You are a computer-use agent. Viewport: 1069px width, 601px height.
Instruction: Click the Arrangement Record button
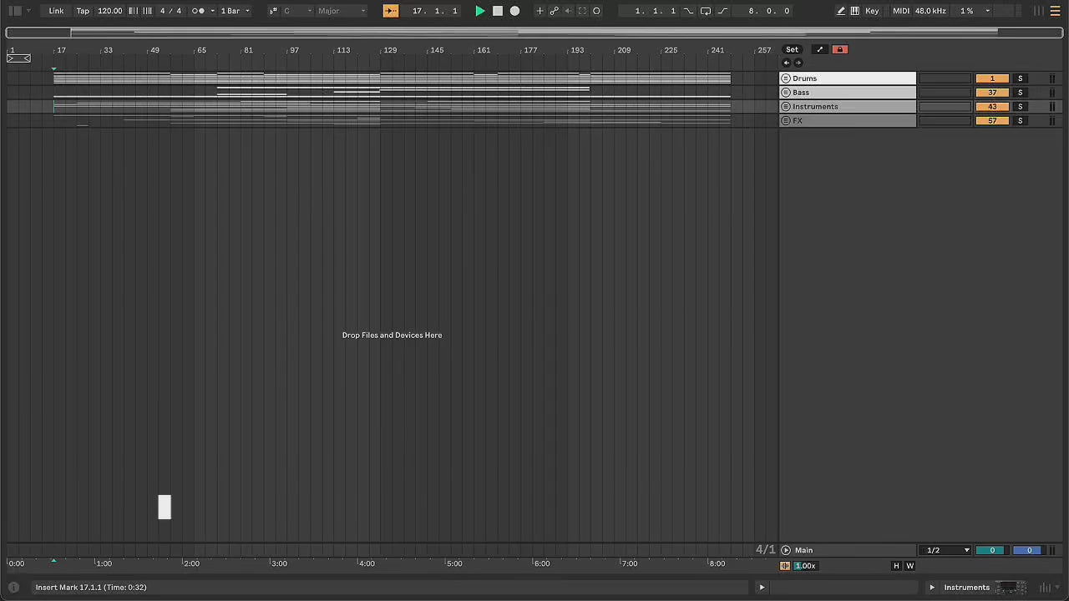click(514, 11)
